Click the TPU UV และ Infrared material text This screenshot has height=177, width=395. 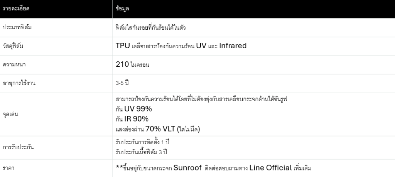(181, 46)
